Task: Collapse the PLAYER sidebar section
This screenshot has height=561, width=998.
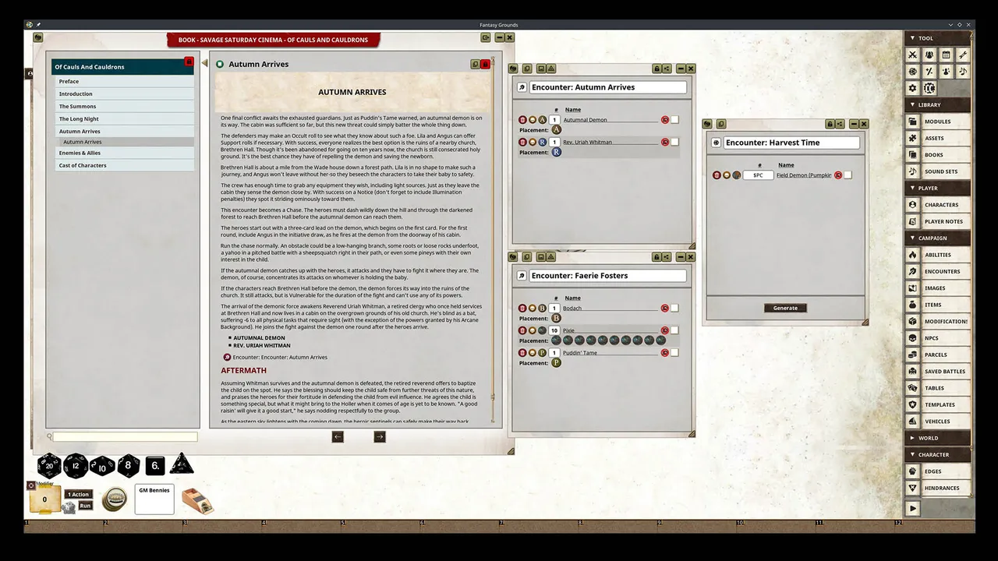Action: click(x=937, y=188)
